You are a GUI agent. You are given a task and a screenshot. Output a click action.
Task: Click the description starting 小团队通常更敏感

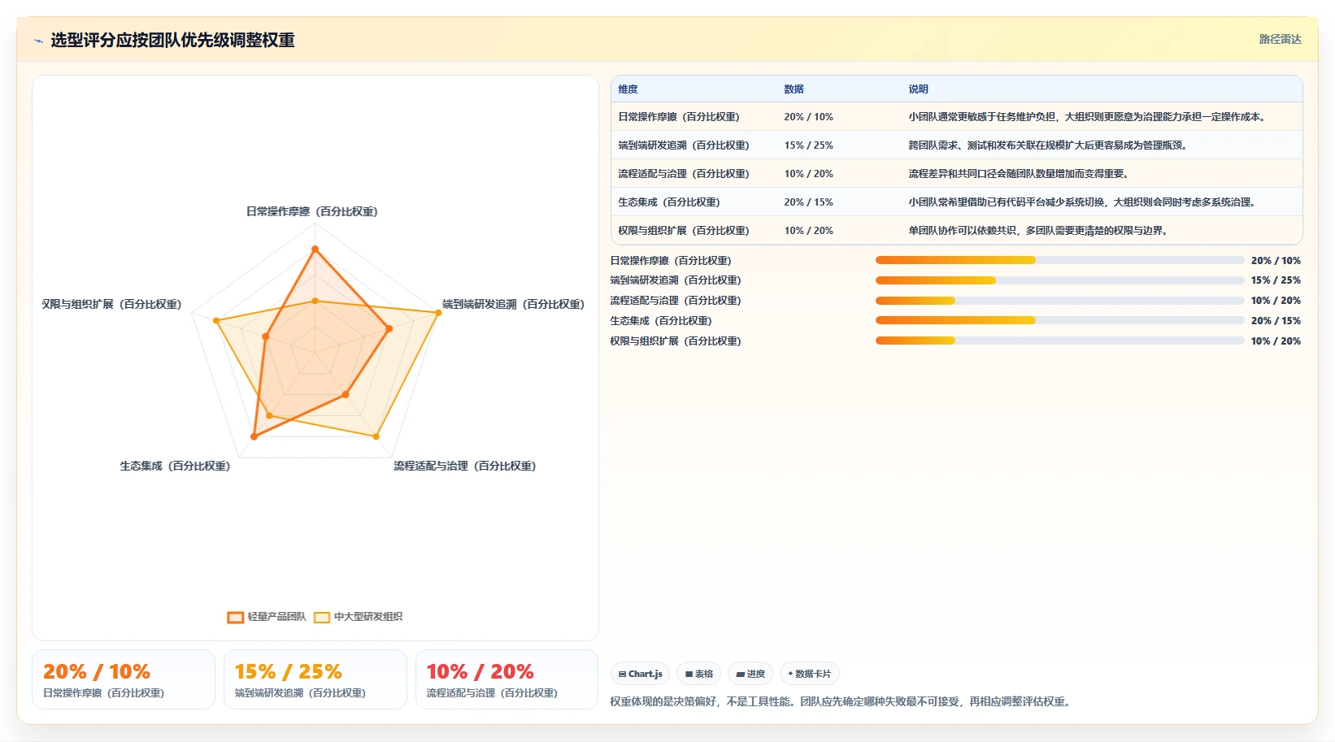point(1089,117)
